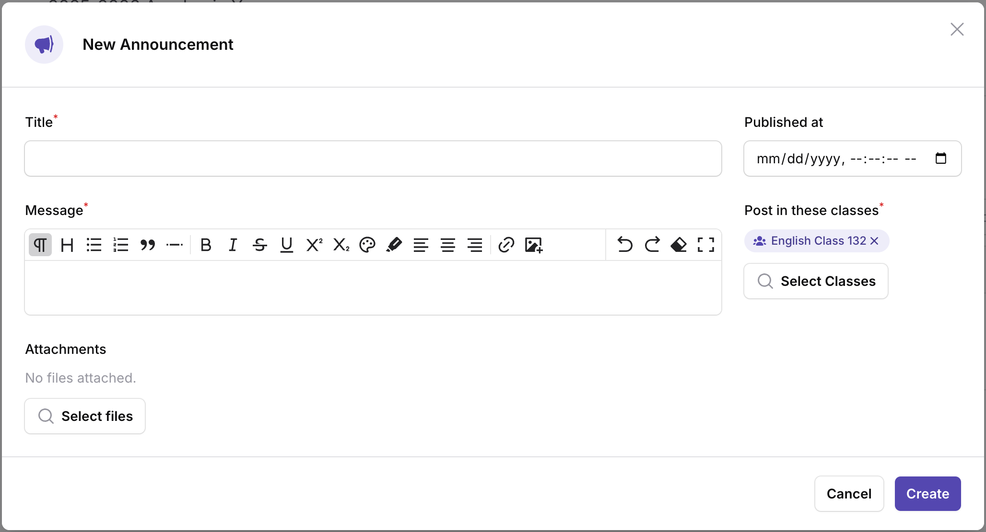Toggle the paragraph format button
Screen dimensions: 986x532
(40, 245)
